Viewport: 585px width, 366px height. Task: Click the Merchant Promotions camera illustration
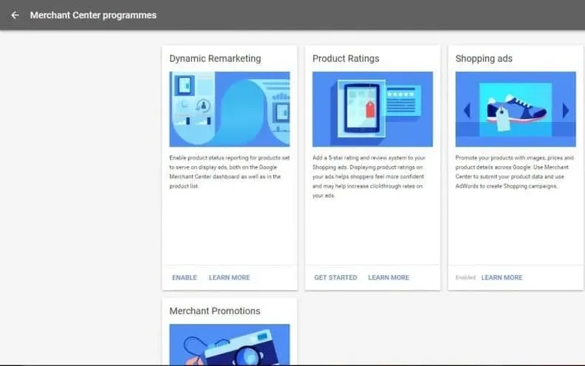(230, 345)
